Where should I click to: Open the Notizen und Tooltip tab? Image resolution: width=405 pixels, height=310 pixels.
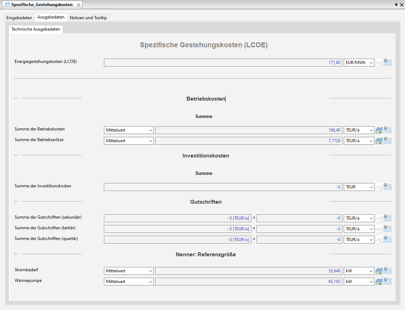[88, 17]
